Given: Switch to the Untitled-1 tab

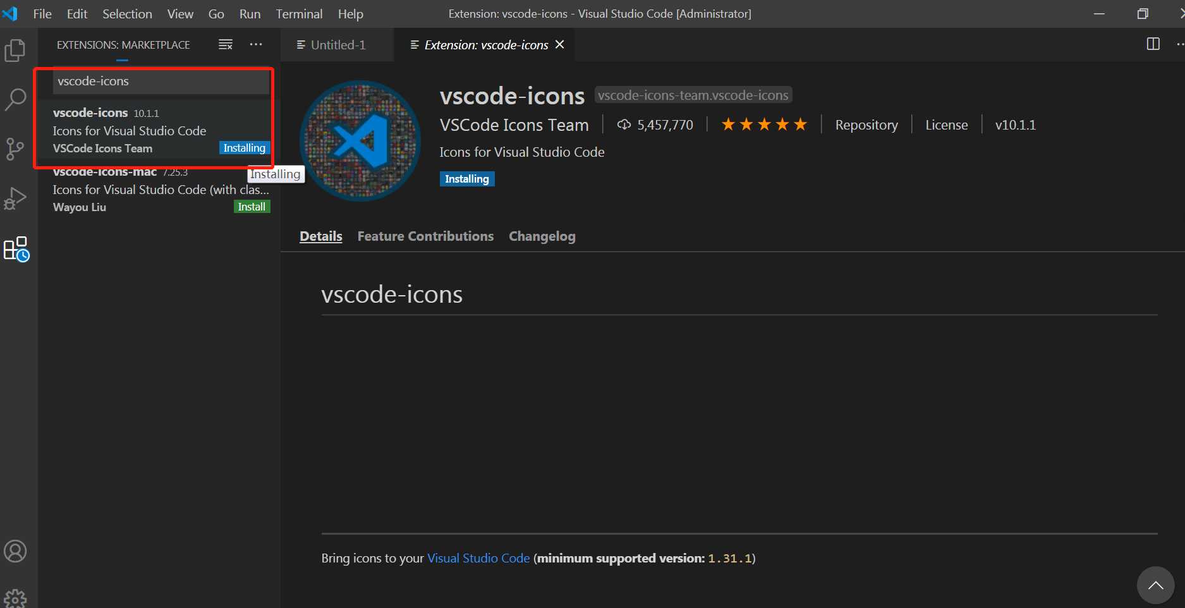Looking at the screenshot, I should tap(337, 45).
